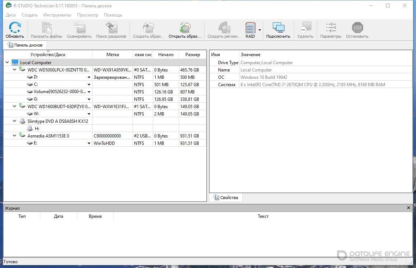Image resolution: width=416 pixels, height=268 pixels.
Task: Collapse the Local Computer tree node
Action: coord(7,63)
